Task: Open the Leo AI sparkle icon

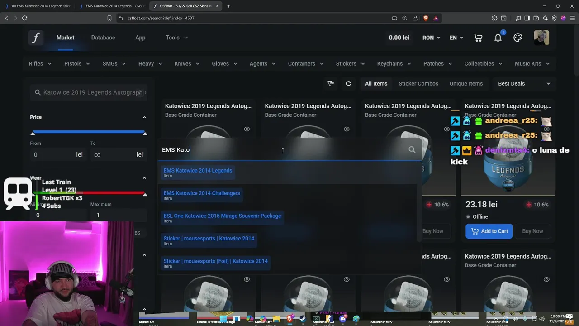Action: pos(545,18)
